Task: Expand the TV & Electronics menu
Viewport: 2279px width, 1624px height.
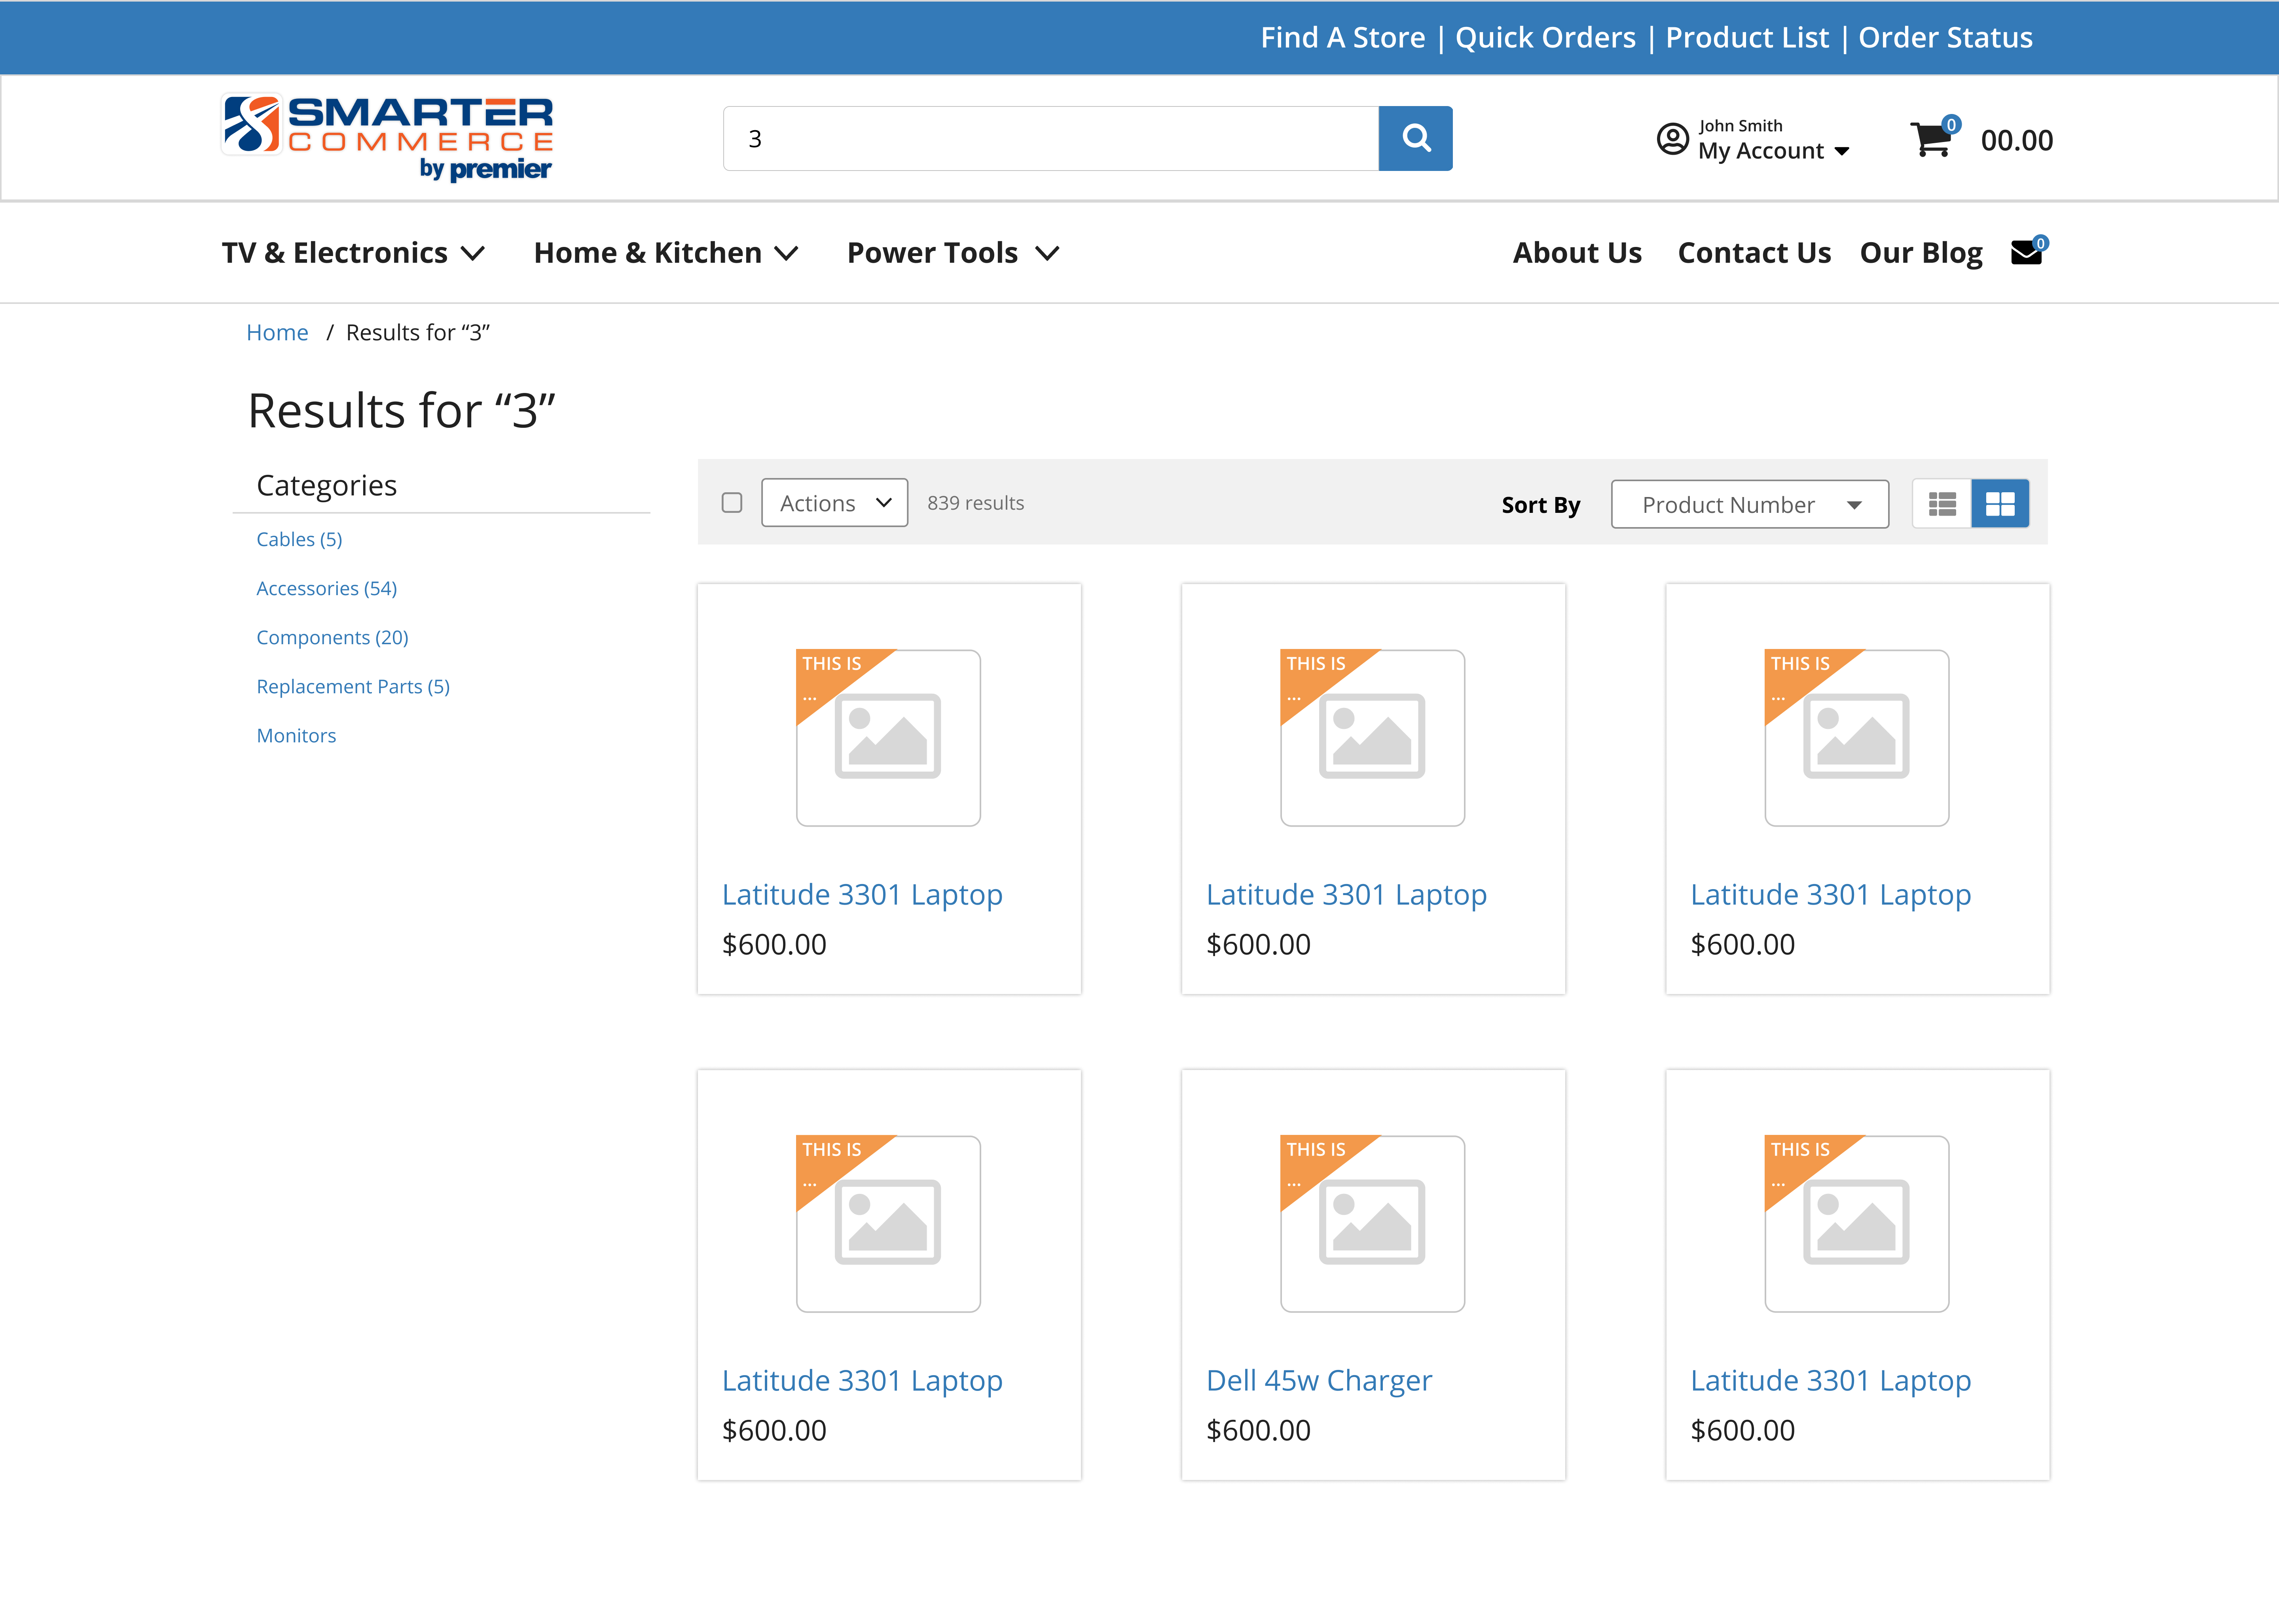Action: click(x=353, y=253)
